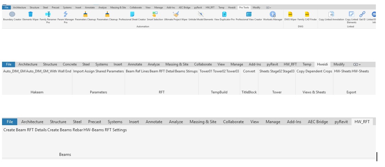The image size is (385, 167).
Task: Open Collaborate tab in bottom ribbon
Action: (x=233, y=122)
